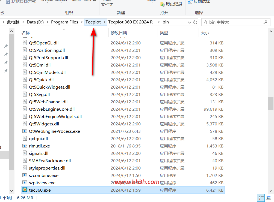Image resolution: width=274 pixels, height=202 pixels.
Task: Click navigation pane scroll down arrow
Action: (11, 191)
